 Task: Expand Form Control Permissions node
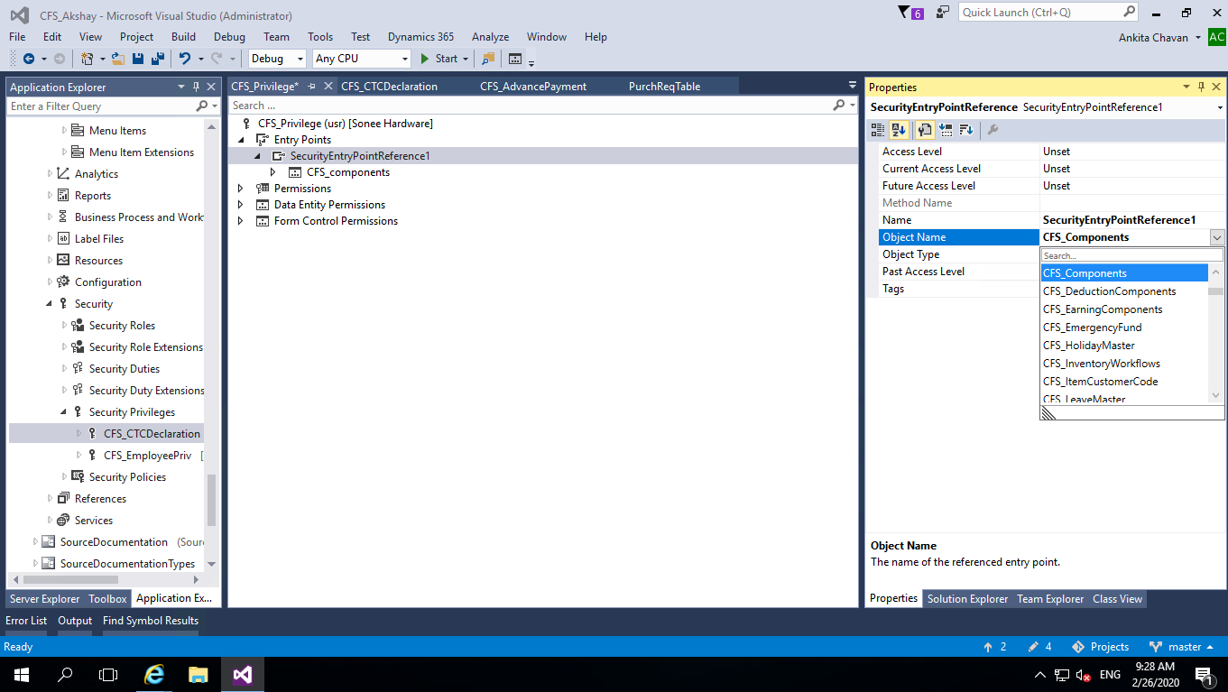click(x=241, y=221)
